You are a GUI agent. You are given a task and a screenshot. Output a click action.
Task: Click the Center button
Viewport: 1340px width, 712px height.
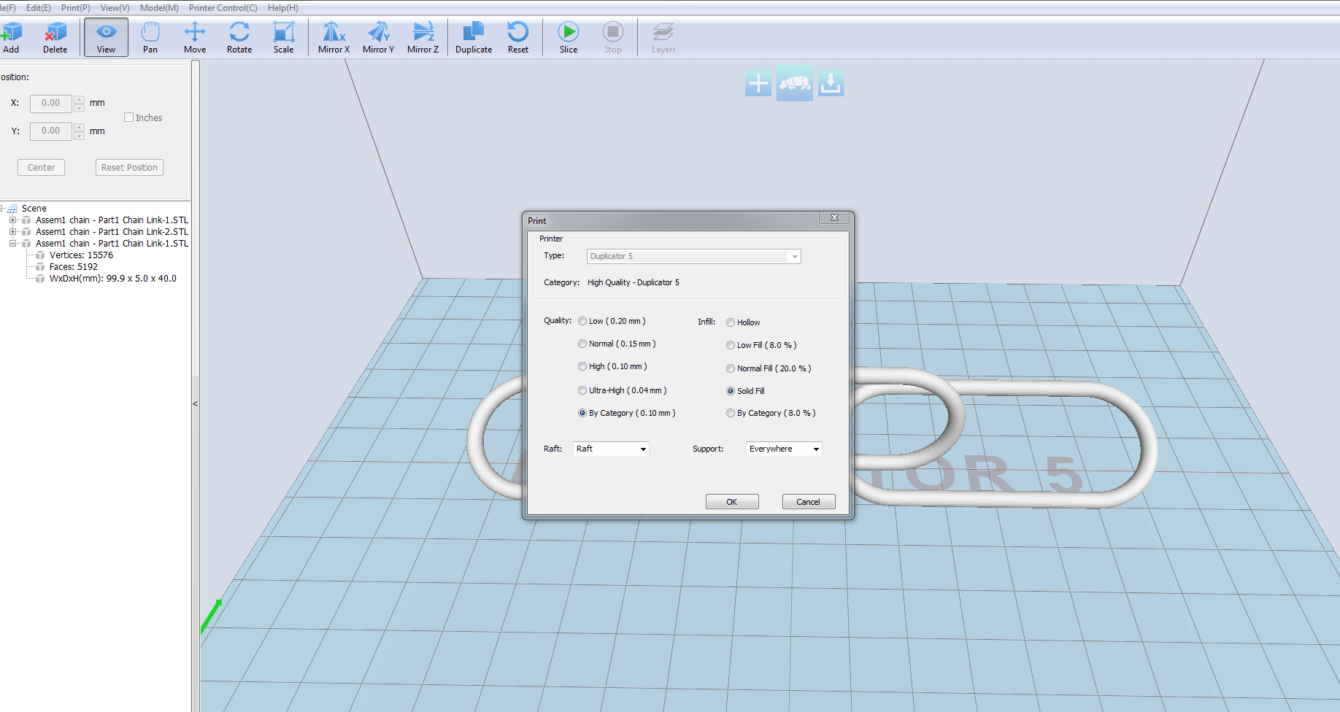tap(42, 168)
